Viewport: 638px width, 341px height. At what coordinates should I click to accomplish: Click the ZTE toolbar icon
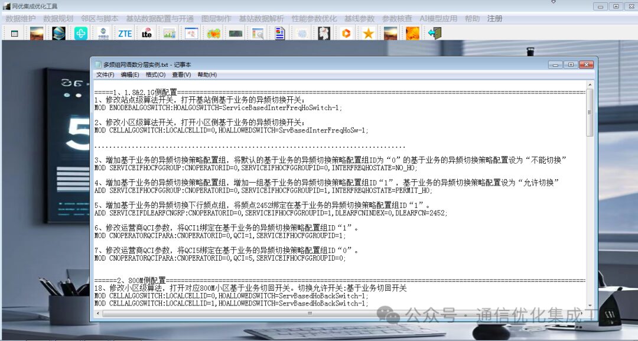125,33
